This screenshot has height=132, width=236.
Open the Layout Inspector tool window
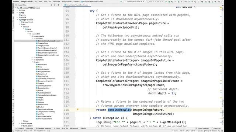[202, 128]
